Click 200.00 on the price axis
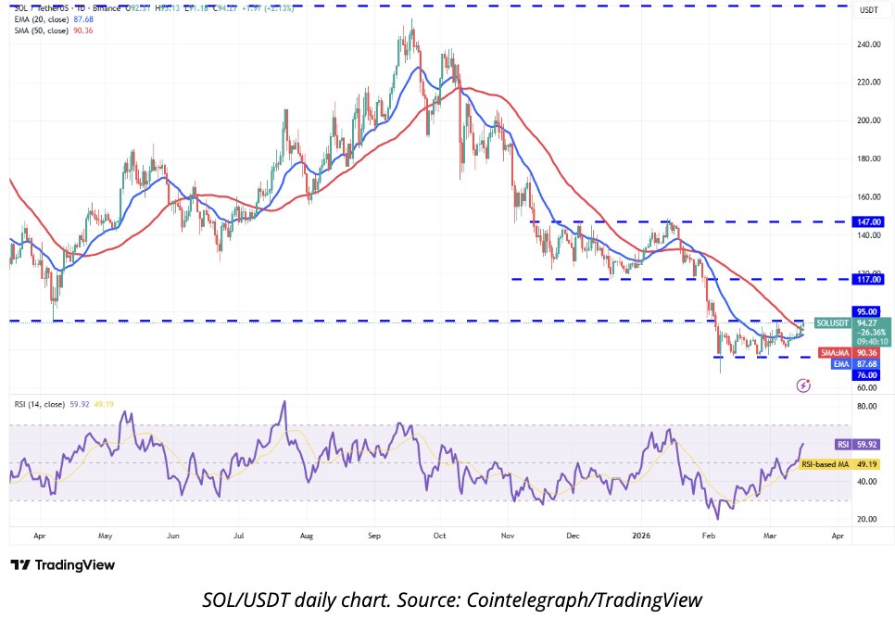Screen dimensions: 895x619 click(869, 120)
